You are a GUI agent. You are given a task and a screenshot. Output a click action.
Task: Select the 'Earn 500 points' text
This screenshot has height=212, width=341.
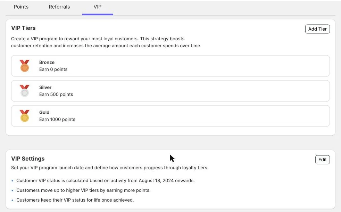(56, 94)
